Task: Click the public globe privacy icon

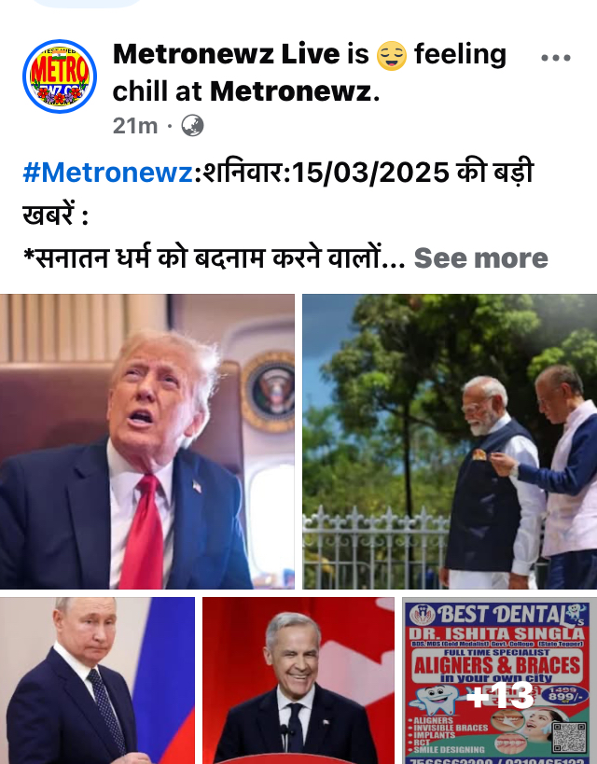Action: (192, 126)
